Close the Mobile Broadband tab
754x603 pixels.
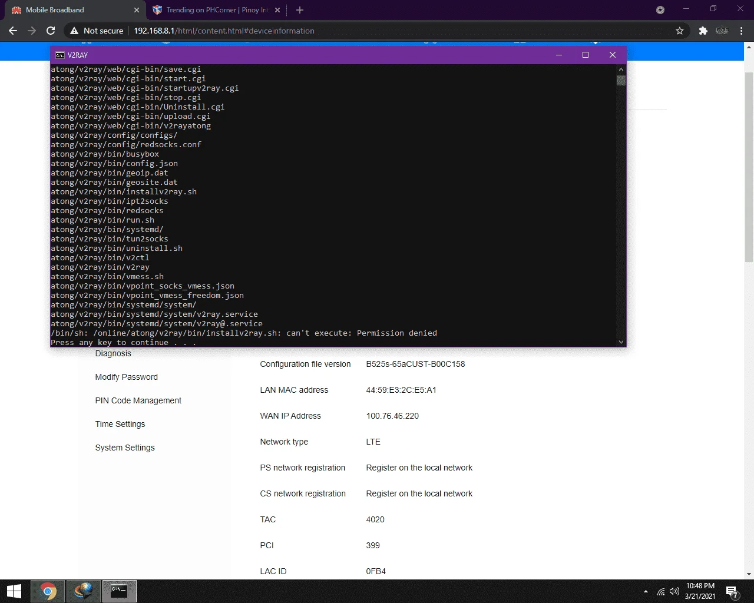[x=137, y=10]
